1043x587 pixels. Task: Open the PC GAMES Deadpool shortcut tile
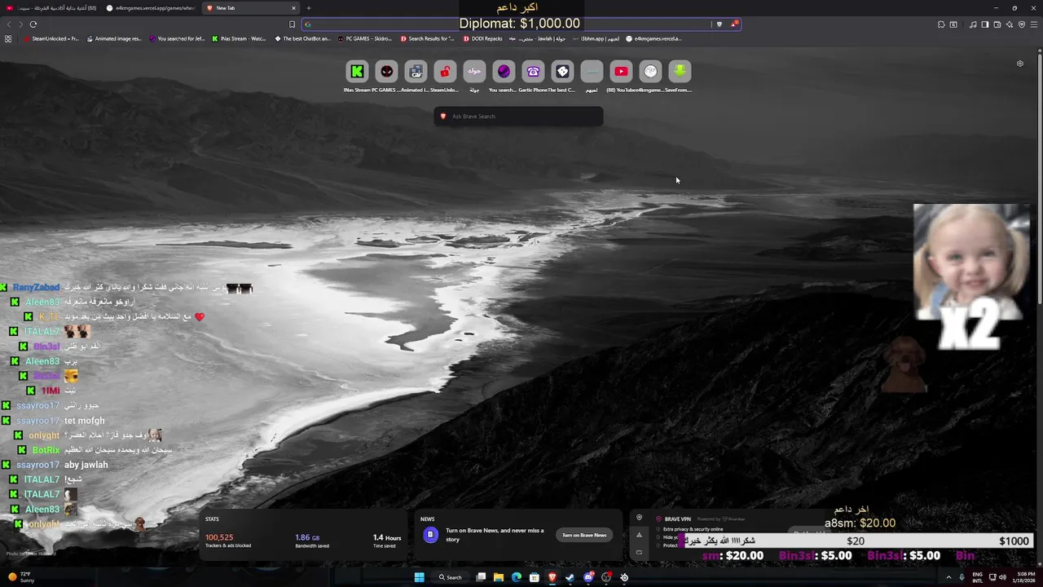(386, 72)
